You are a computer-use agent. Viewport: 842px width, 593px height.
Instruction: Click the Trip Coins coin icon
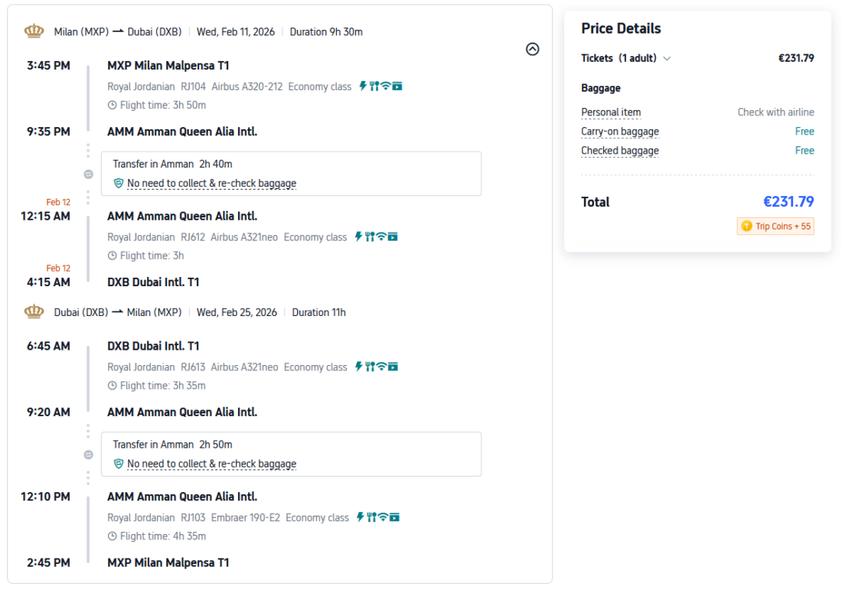click(746, 226)
